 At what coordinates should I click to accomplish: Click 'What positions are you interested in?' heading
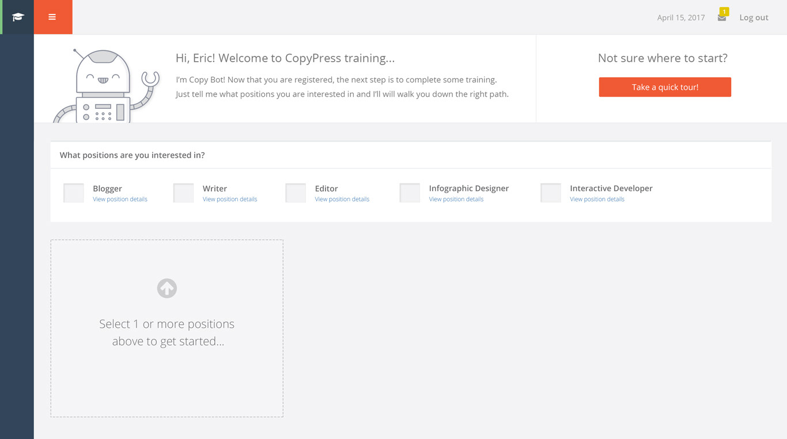(133, 155)
